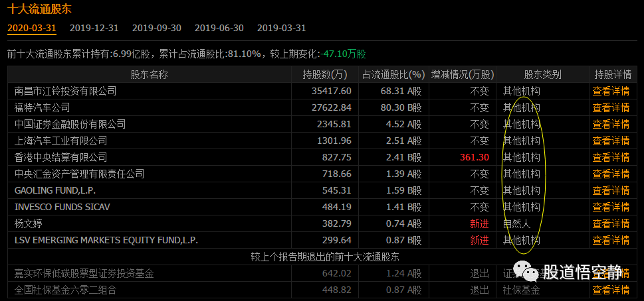The width and height of the screenshot is (644, 301).
Task: Open 查看详情 for 中央汇金资产管理有限责任公司
Action: pyautogui.click(x=611, y=174)
